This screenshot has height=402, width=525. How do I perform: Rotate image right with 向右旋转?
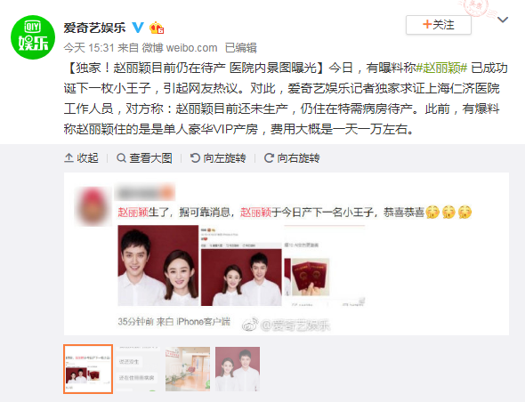292,157
